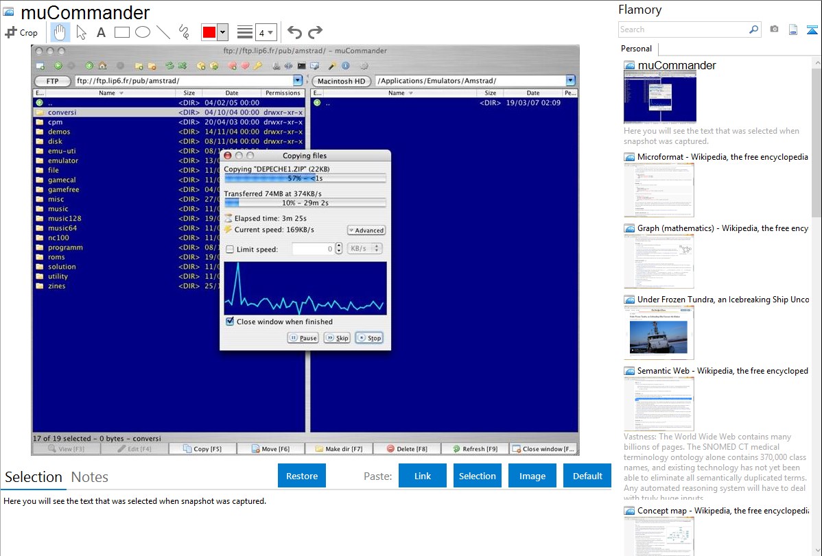The width and height of the screenshot is (822, 556).
Task: Sort the left panel by Permissions column
Action: [283, 93]
